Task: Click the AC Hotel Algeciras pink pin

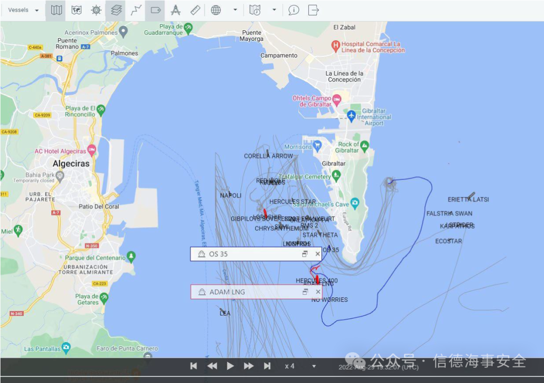Action: [92, 150]
